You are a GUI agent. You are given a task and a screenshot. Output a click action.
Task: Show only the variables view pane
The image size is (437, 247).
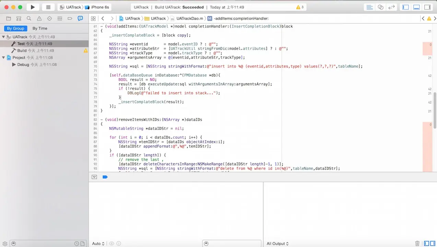[427, 244]
